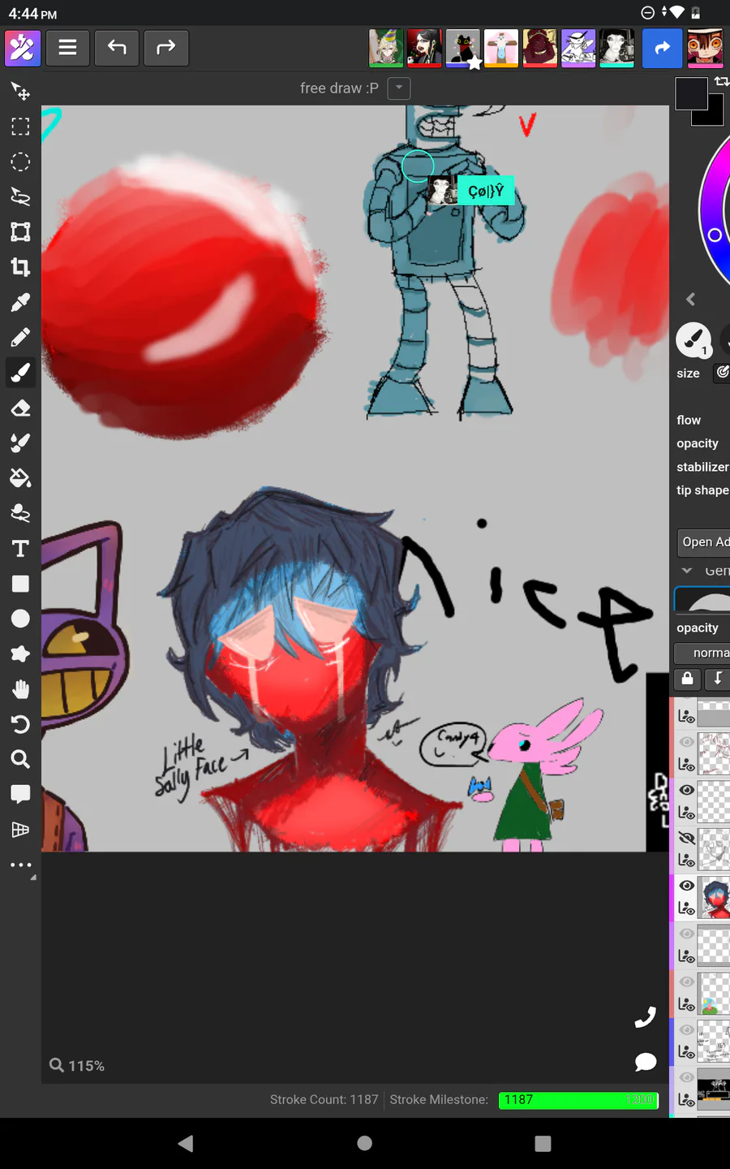The height and width of the screenshot is (1169, 730).
Task: Select the Crop tool
Action: click(20, 267)
